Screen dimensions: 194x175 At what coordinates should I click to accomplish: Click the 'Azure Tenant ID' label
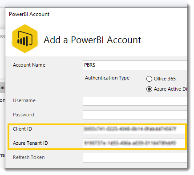click(x=30, y=143)
